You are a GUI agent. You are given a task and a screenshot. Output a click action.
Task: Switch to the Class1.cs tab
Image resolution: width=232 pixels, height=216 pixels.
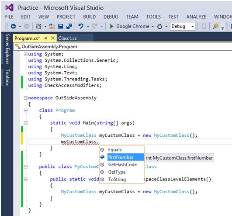pyautogui.click(x=67, y=38)
